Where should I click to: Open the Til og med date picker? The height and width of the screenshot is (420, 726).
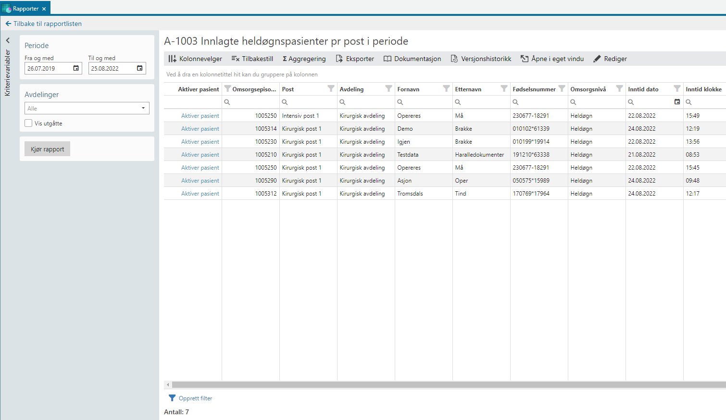[x=140, y=68]
